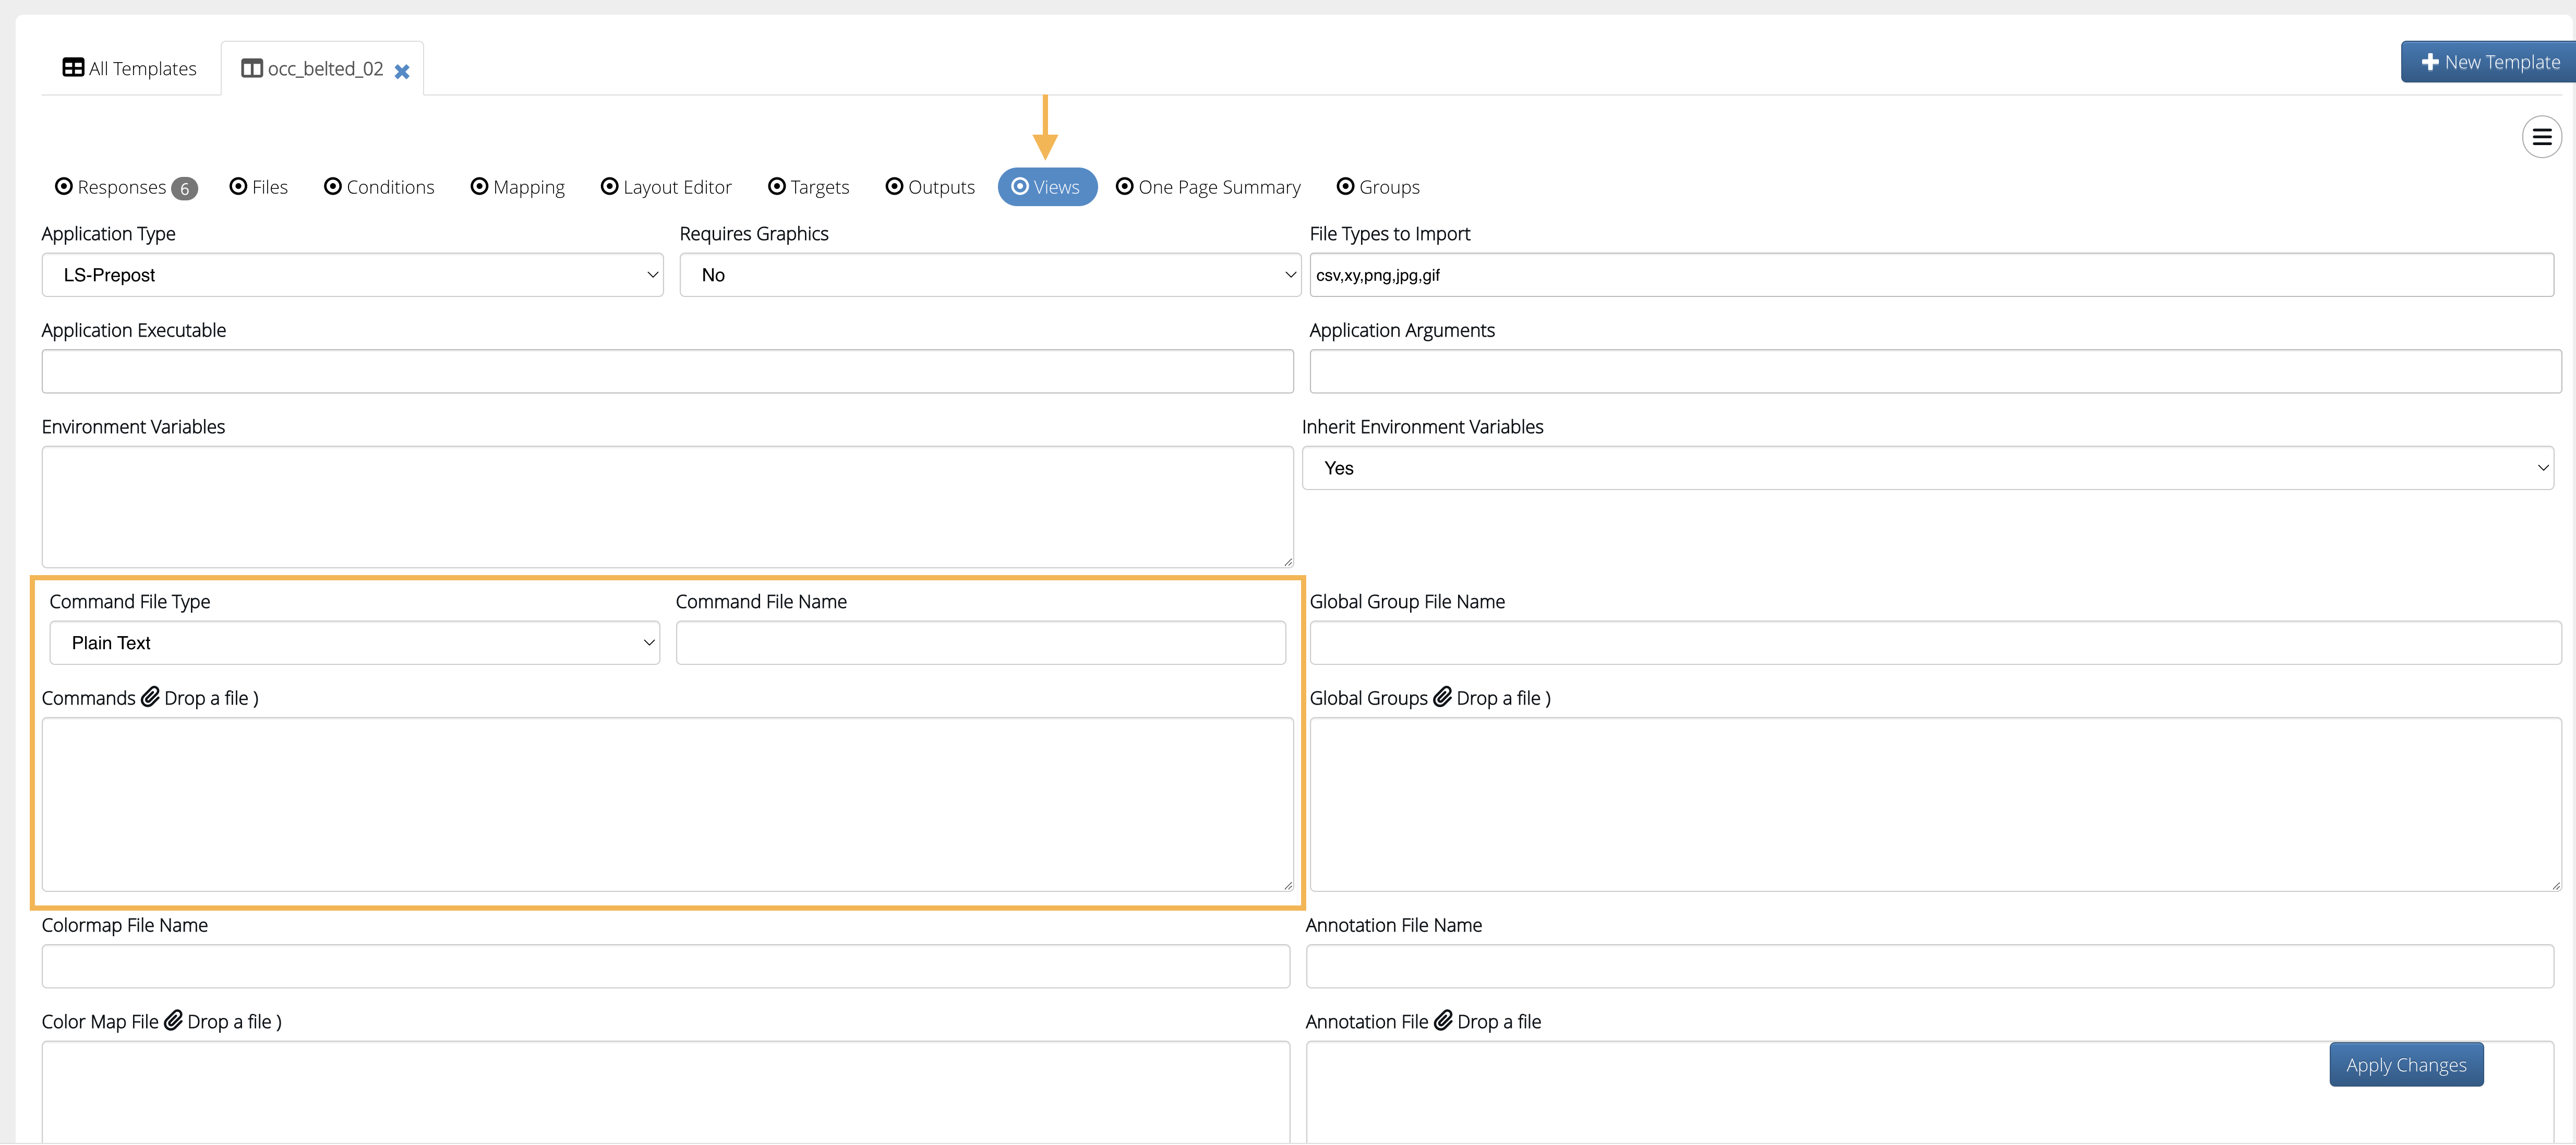Click inside the Commands text area
Screen dimensions: 2576x1145
pos(667,804)
